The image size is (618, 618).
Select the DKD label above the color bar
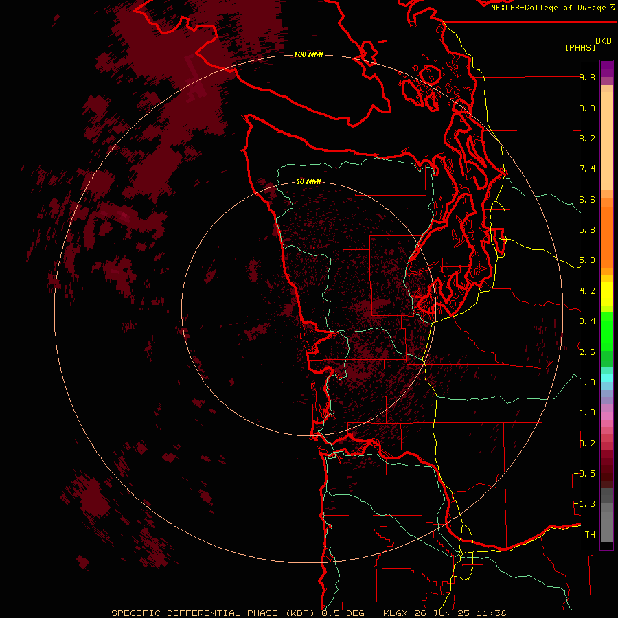[x=604, y=41]
